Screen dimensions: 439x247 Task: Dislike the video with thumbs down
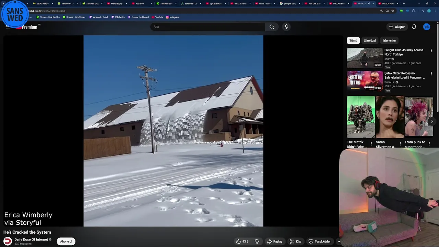257,242
